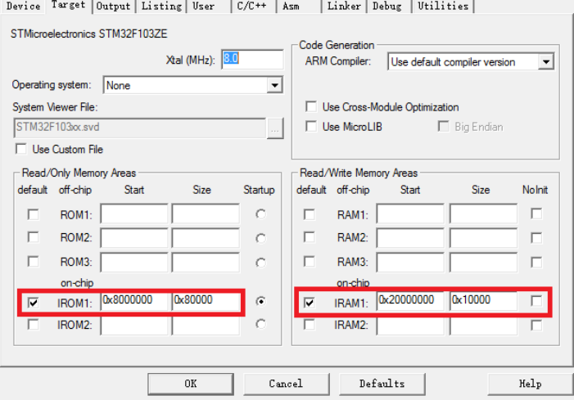Check the IROM2 default checkbox
The image size is (574, 400).
(x=34, y=324)
